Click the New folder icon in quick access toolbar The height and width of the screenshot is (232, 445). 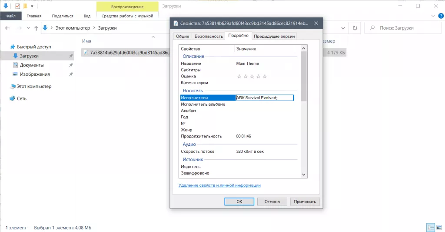(x=25, y=6)
